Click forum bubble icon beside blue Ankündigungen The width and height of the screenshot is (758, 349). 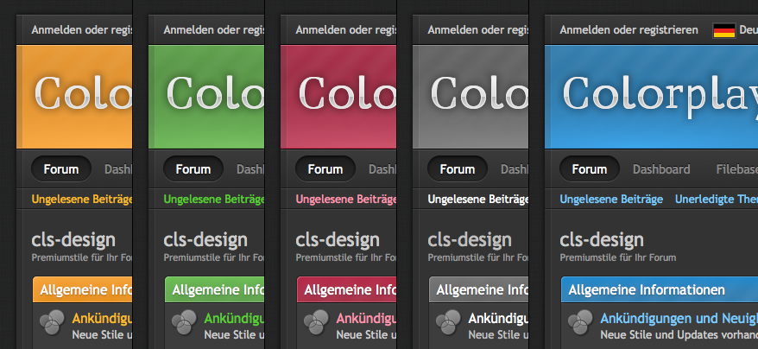click(x=579, y=321)
